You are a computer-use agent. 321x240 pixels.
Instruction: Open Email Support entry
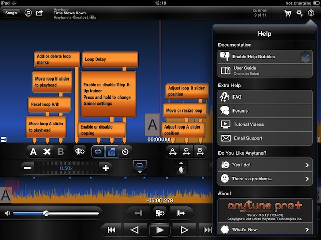pos(265,138)
